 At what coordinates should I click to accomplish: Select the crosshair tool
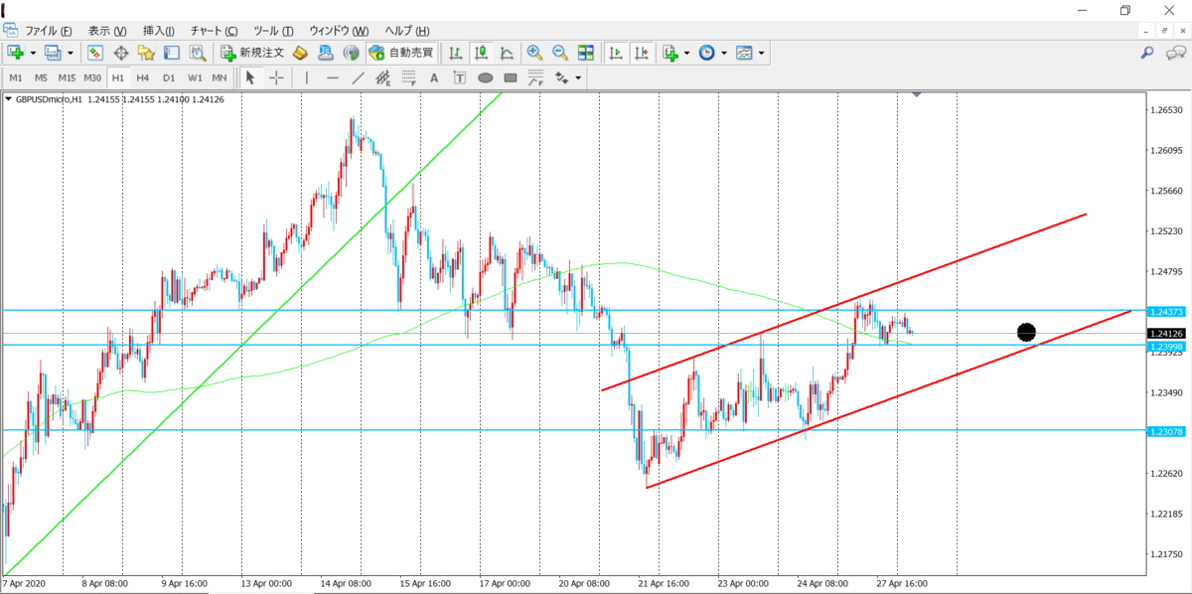275,77
